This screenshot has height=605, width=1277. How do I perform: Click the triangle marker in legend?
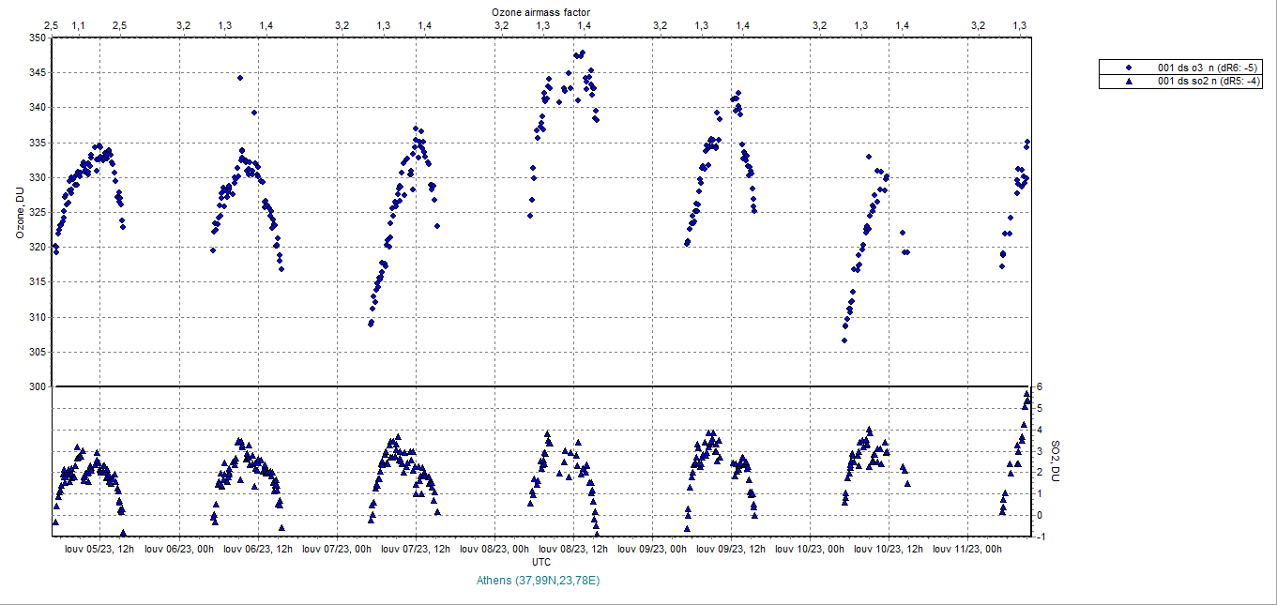pos(1129,82)
